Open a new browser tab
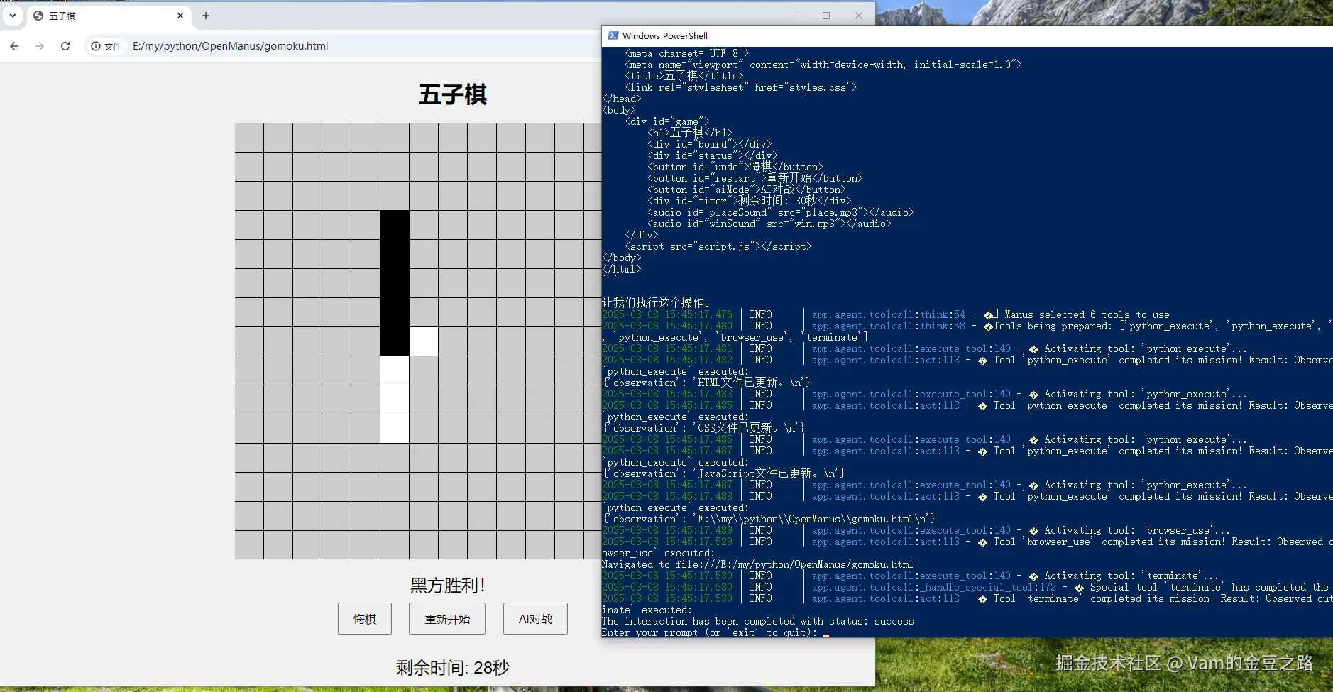1333x692 pixels. 206,16
